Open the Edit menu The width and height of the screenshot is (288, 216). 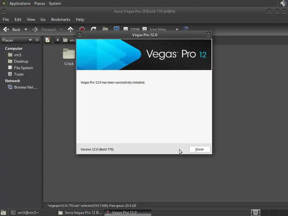click(x=18, y=19)
